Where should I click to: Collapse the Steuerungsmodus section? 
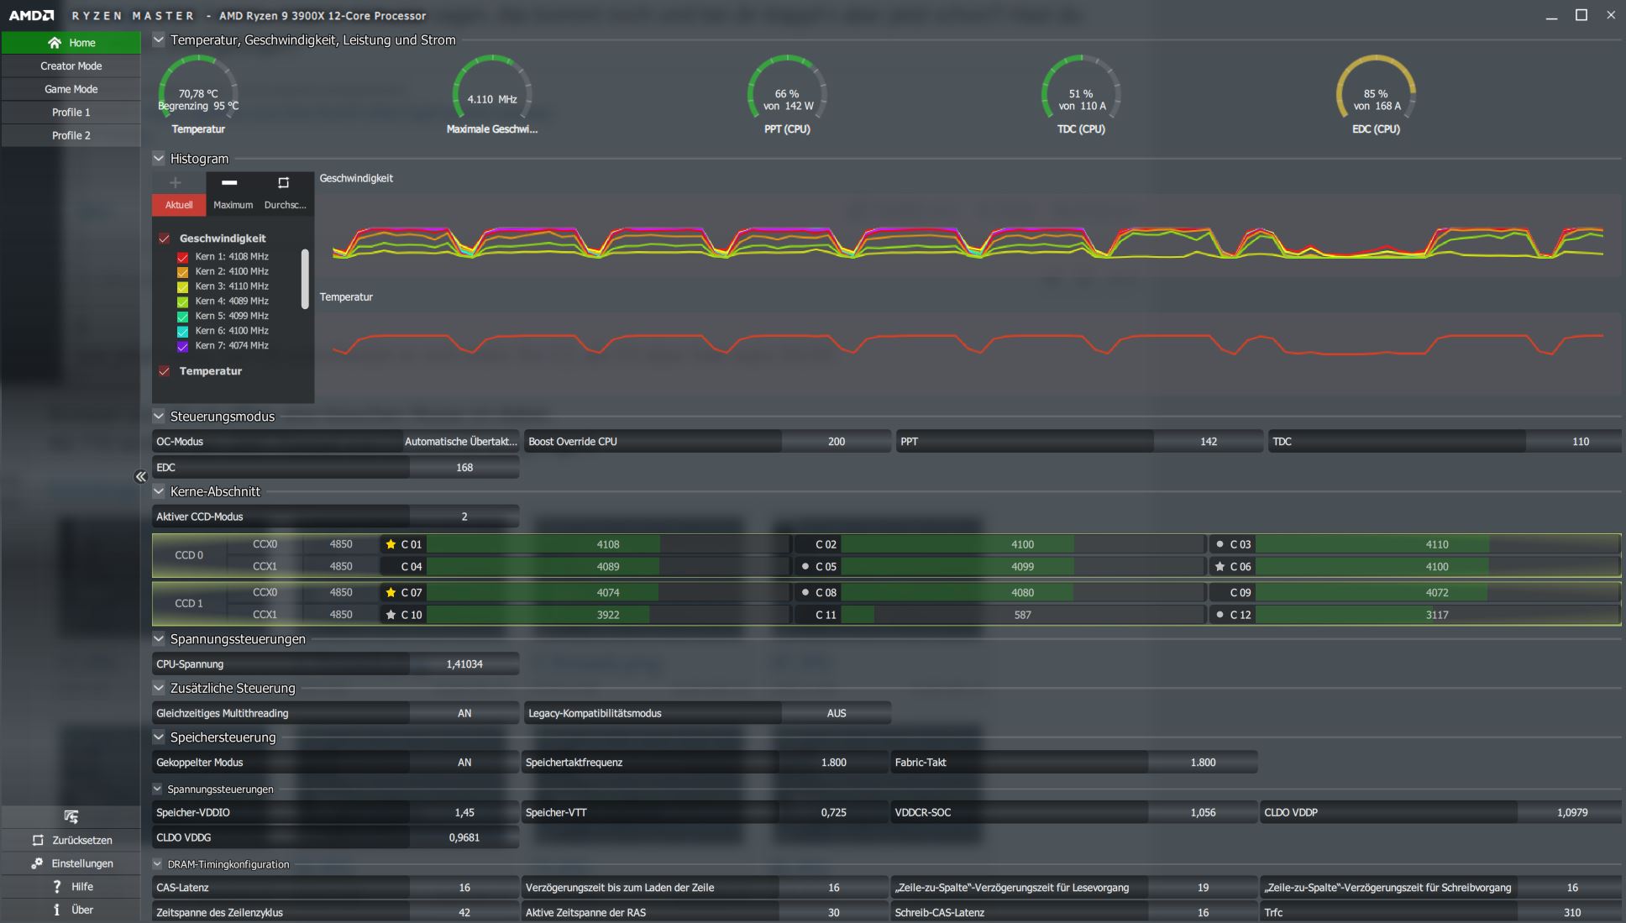(x=159, y=416)
